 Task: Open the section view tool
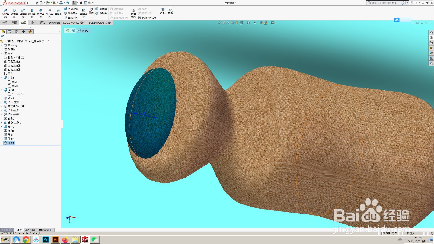point(232,23)
